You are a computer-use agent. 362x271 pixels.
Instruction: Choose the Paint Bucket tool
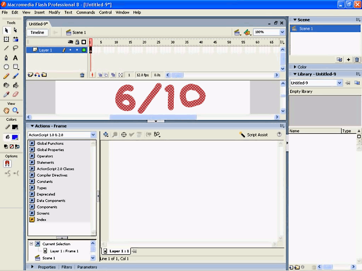(x=15, y=86)
